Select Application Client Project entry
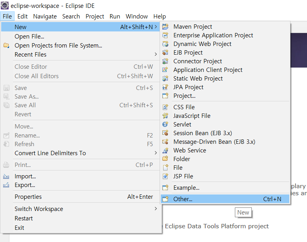Viewport: 307px width, 242px height. coord(225,70)
